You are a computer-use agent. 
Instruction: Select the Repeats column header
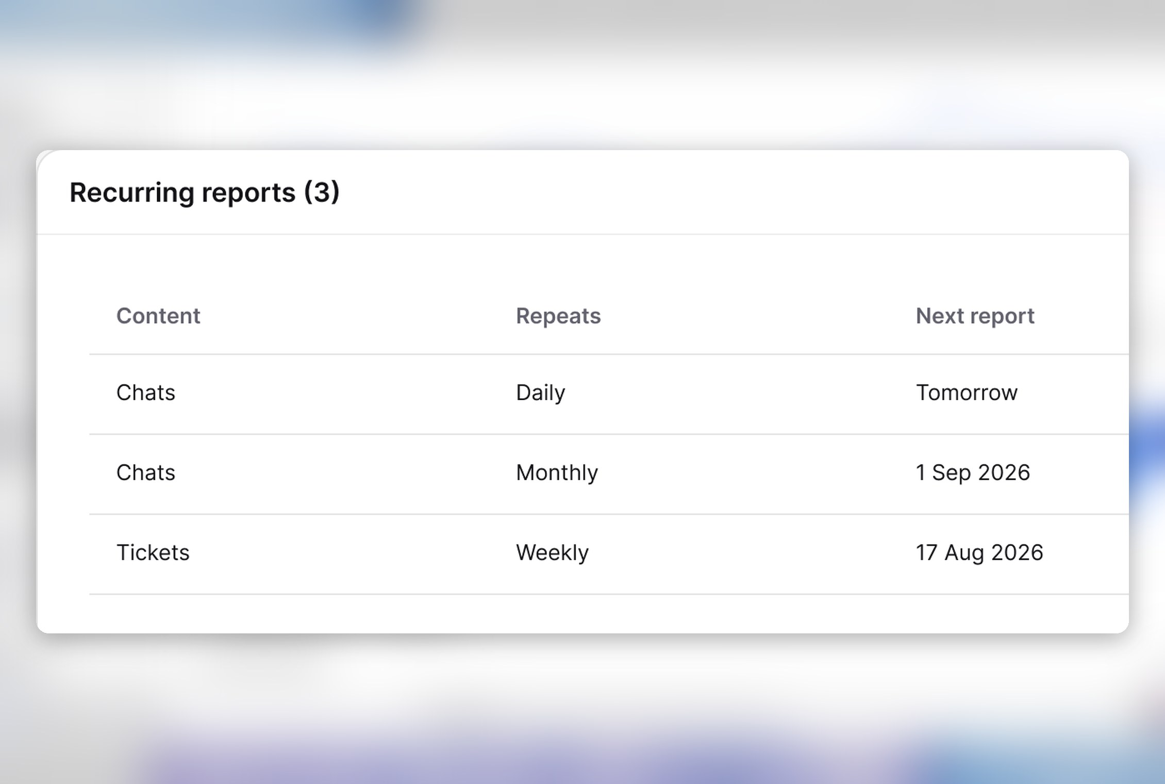pyautogui.click(x=558, y=316)
